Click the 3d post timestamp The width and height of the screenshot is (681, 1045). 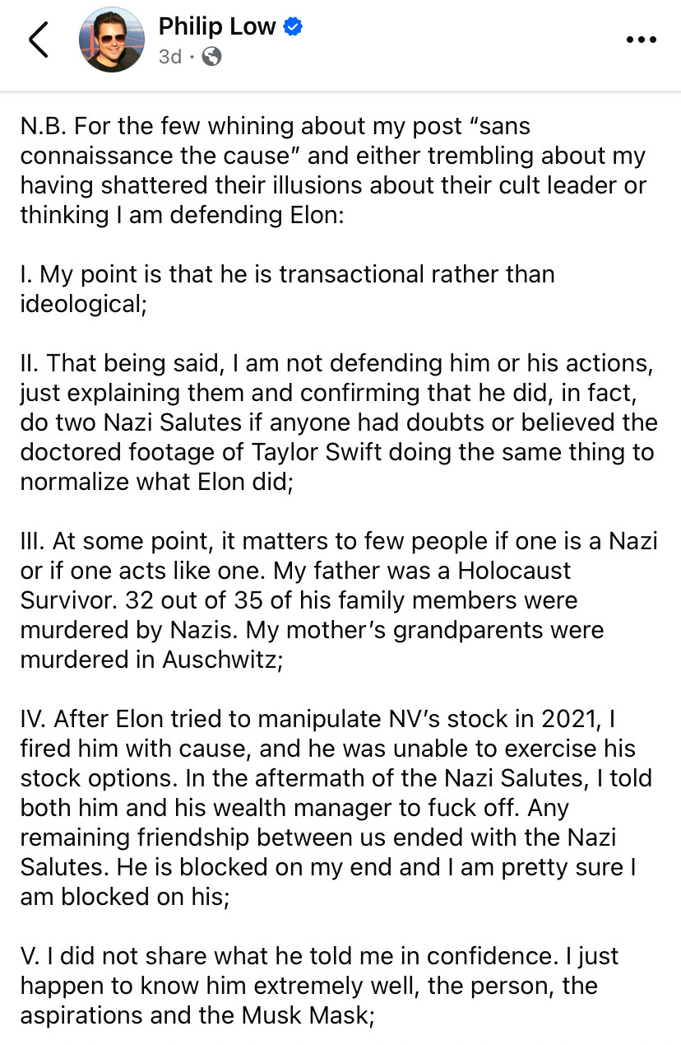170,57
